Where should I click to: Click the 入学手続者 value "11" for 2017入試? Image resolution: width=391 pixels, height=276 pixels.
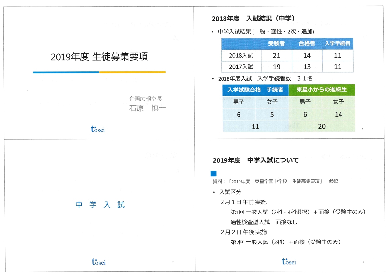point(338,67)
